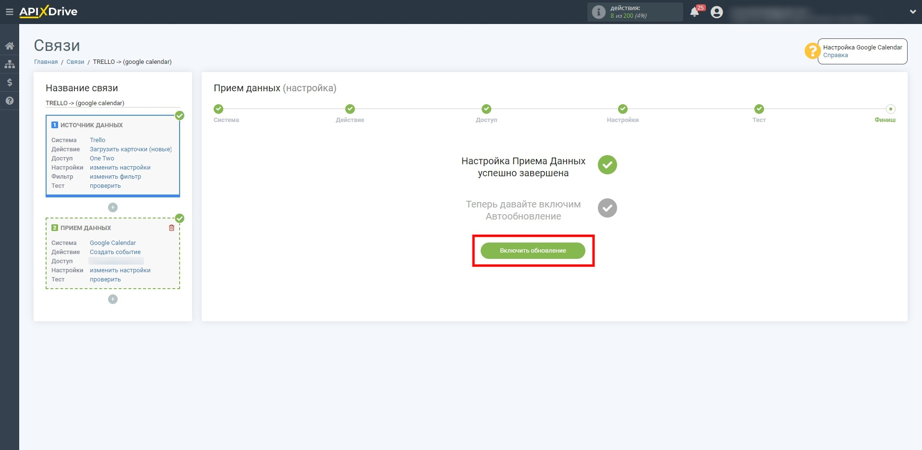Click the Тест step checkmark in the wizard
The image size is (922, 450).
click(x=759, y=109)
